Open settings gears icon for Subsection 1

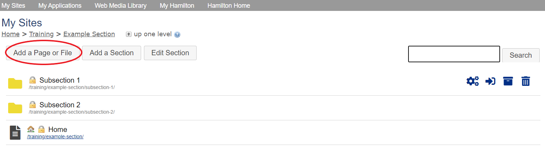pyautogui.click(x=472, y=81)
